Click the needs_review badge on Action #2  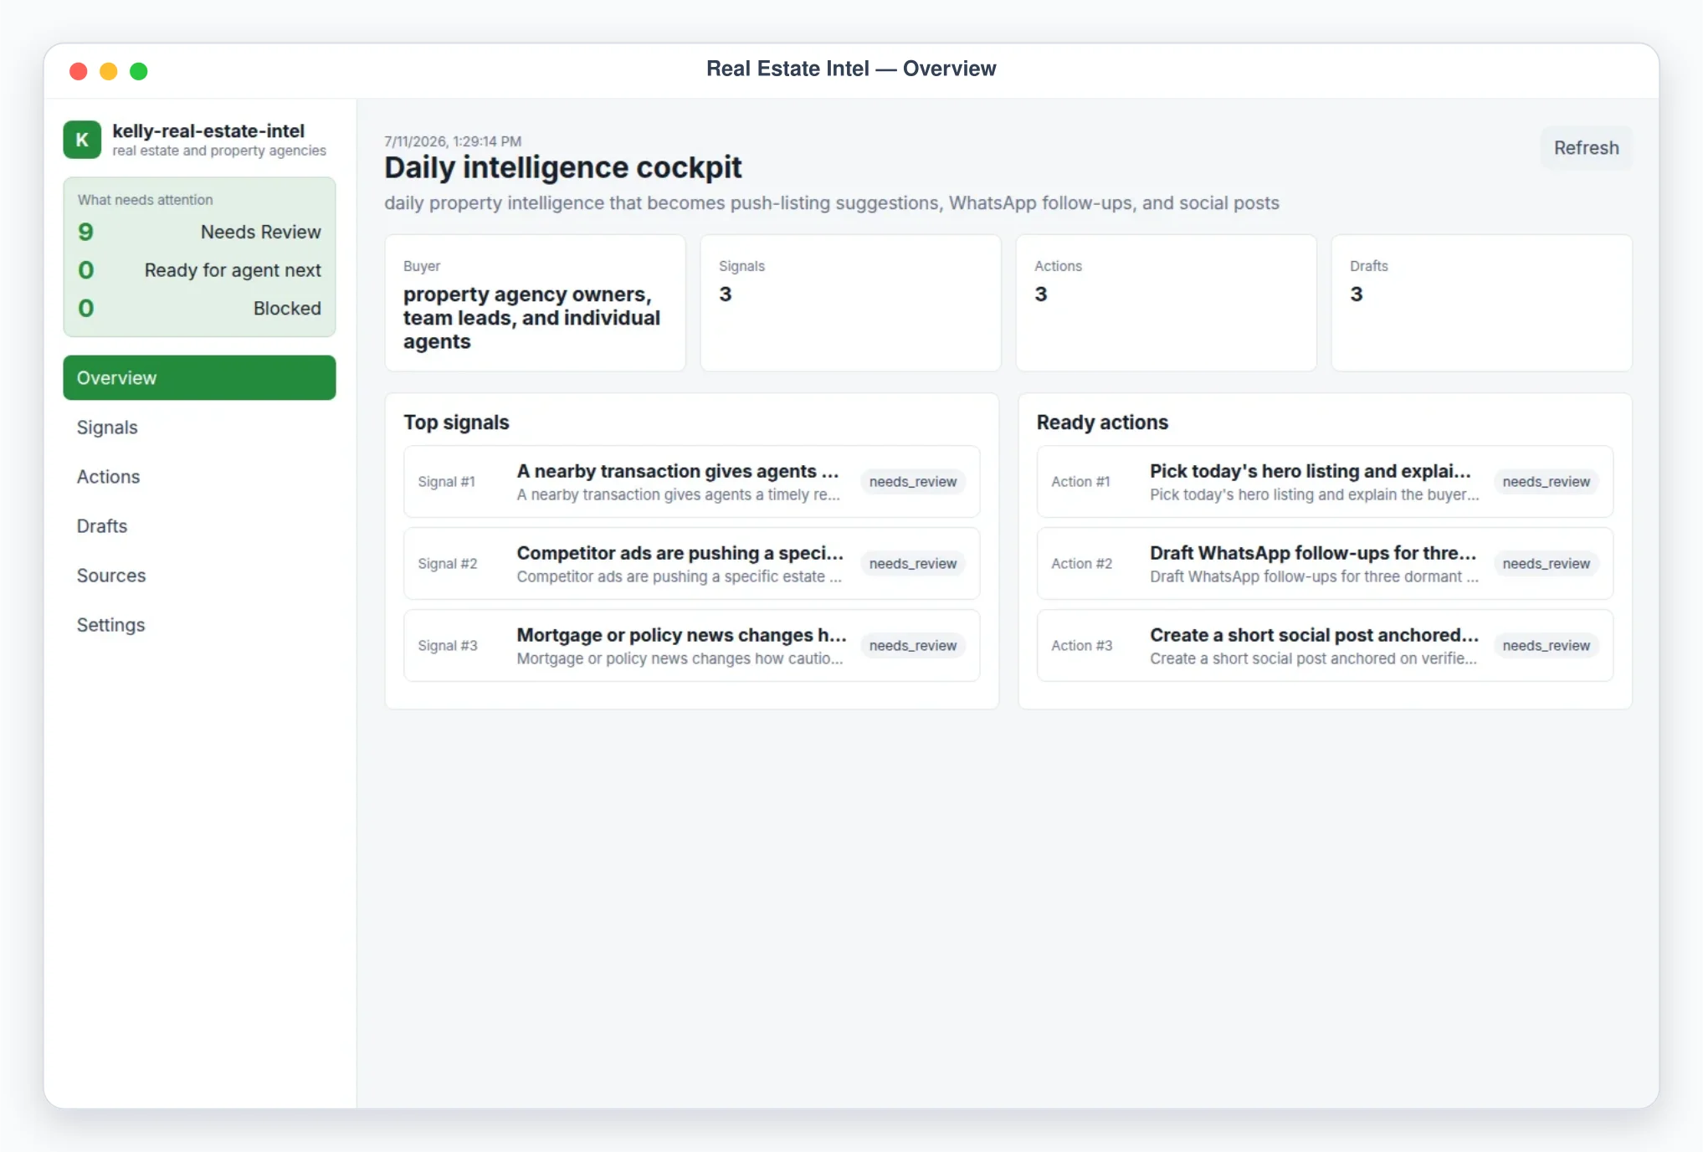pyautogui.click(x=1546, y=564)
